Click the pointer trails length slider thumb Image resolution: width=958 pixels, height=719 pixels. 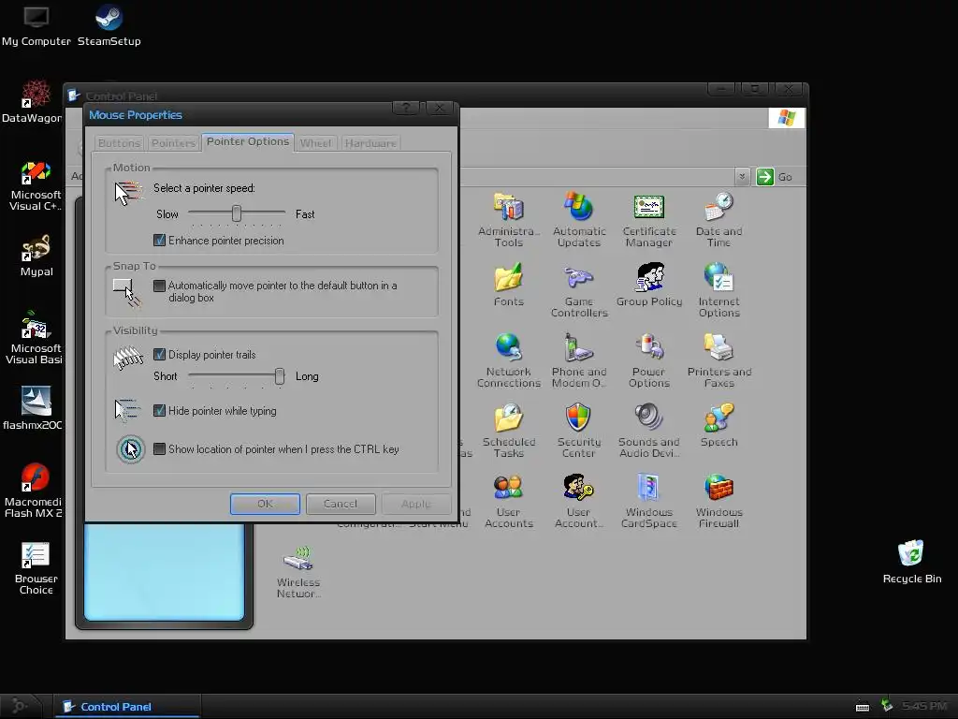pos(279,376)
